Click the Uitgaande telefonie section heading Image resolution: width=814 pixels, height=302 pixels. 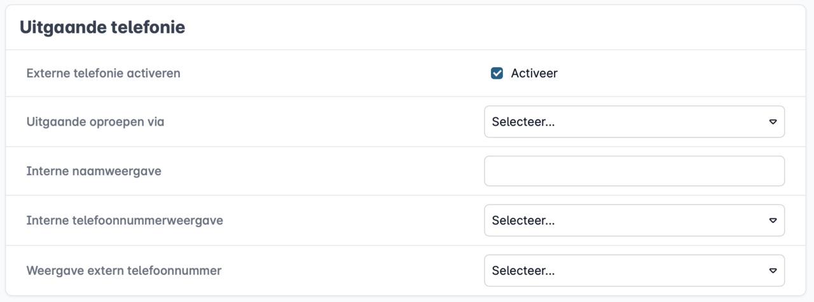tap(102, 28)
